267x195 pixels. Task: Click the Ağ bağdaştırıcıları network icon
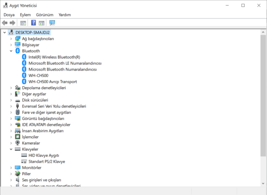tap(18, 39)
